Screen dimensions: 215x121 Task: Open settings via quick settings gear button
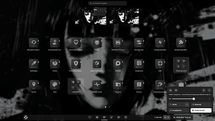(x=176, y=90)
